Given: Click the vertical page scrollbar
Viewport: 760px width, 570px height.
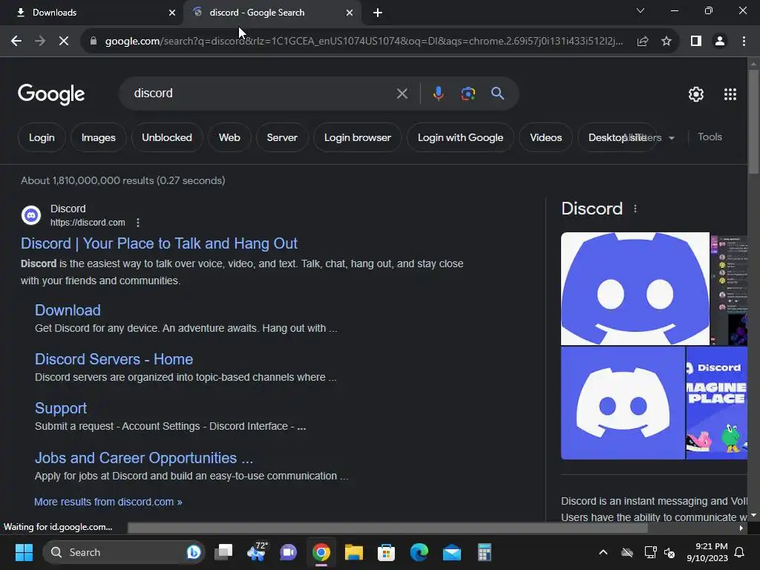Looking at the screenshot, I should coord(753,121).
